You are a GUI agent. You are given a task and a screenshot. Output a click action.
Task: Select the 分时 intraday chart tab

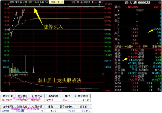(25, 2)
